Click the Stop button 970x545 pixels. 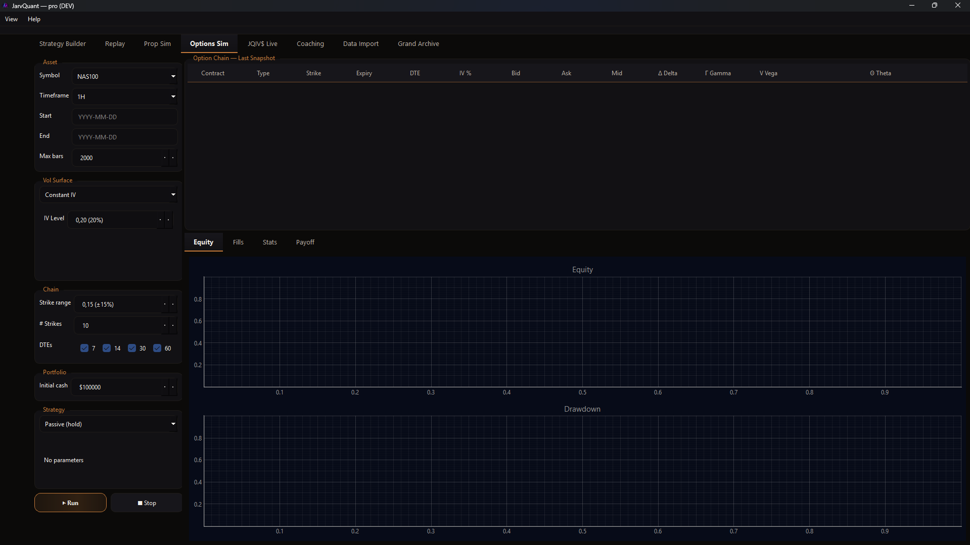point(147,503)
